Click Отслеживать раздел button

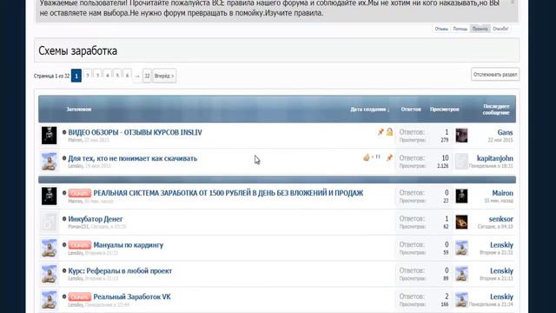click(x=495, y=75)
